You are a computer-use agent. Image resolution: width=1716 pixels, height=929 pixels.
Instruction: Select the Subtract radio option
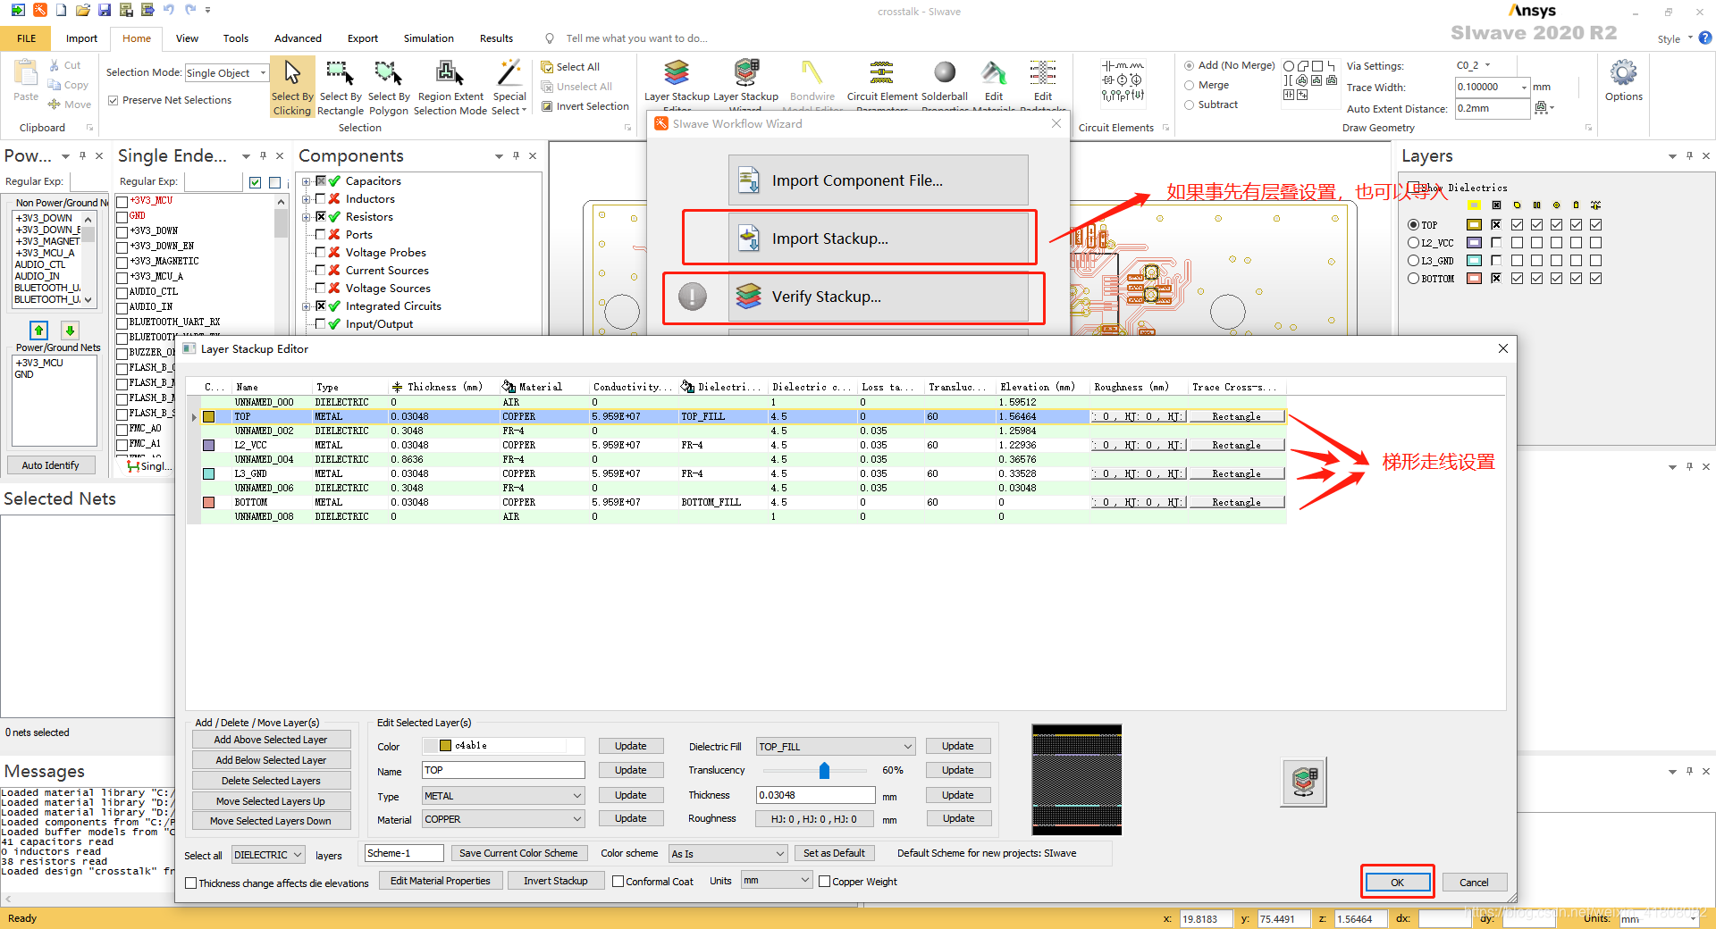(1190, 105)
